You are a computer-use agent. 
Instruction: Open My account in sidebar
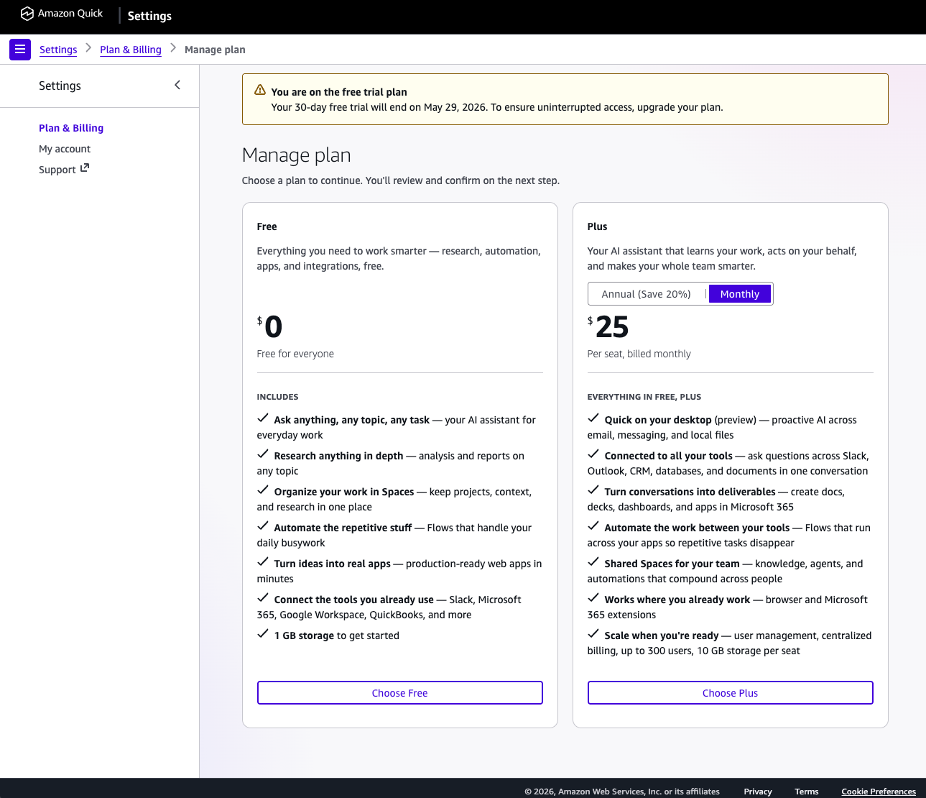(65, 149)
